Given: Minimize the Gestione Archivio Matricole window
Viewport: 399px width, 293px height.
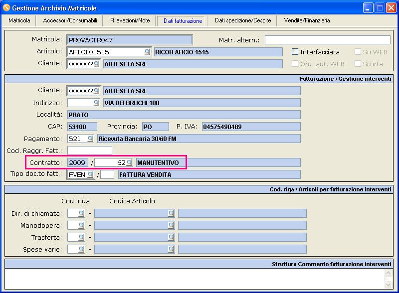Looking at the screenshot, I should (368, 8).
